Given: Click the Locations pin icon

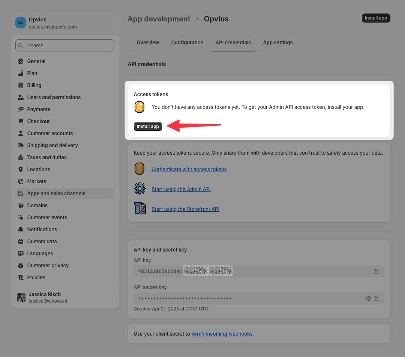Looking at the screenshot, I should pos(21,169).
